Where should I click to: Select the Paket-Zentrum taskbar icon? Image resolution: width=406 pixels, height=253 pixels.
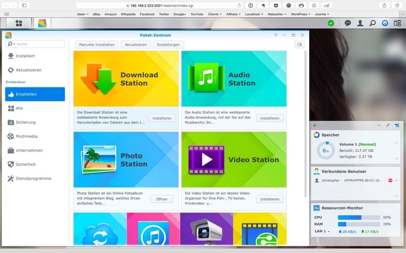[x=42, y=23]
